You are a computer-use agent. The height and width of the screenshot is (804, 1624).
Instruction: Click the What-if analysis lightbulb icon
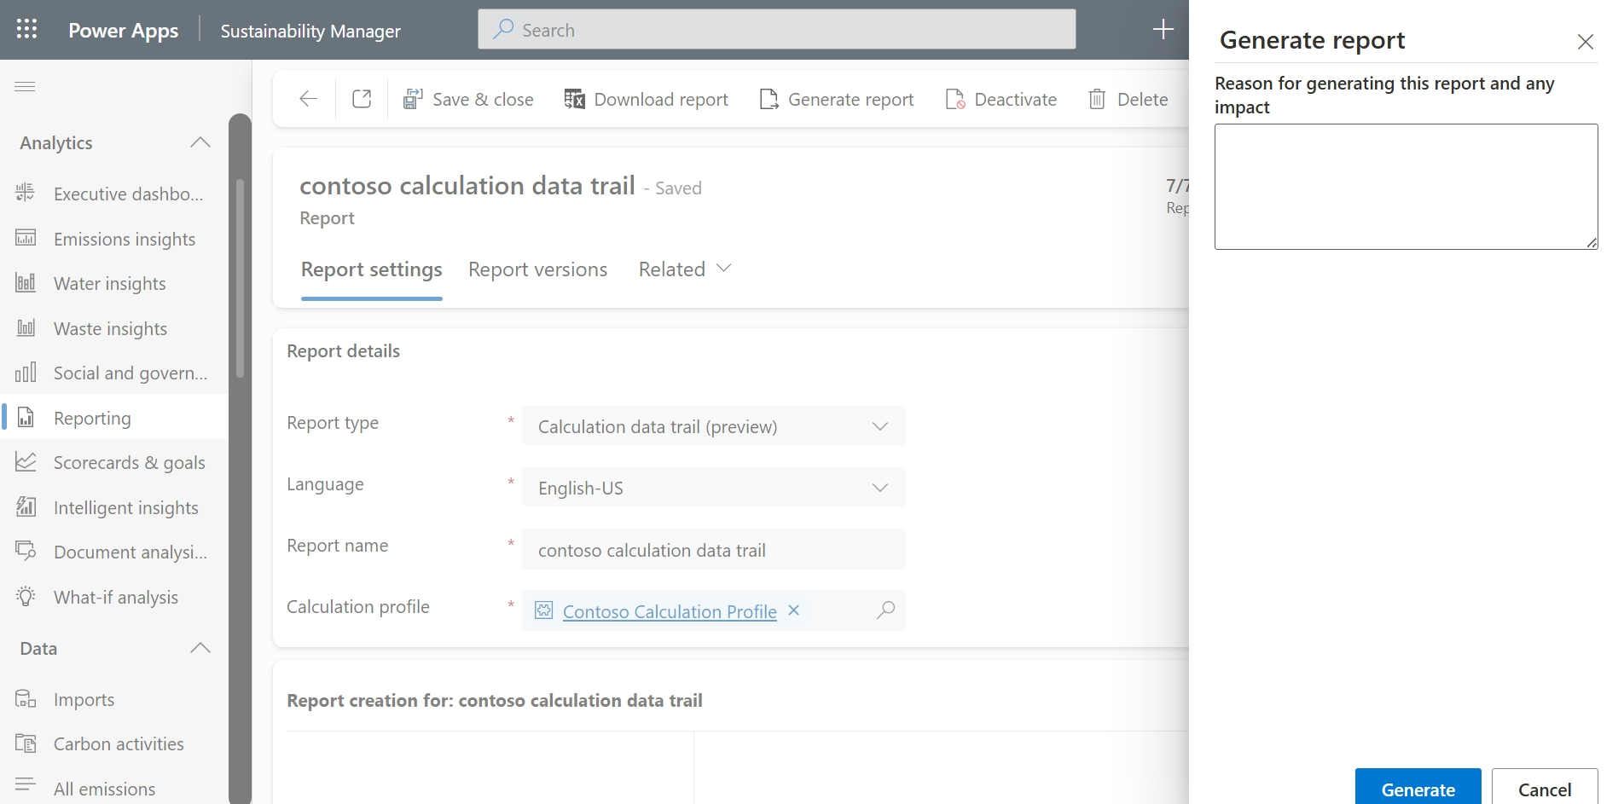coord(26,596)
